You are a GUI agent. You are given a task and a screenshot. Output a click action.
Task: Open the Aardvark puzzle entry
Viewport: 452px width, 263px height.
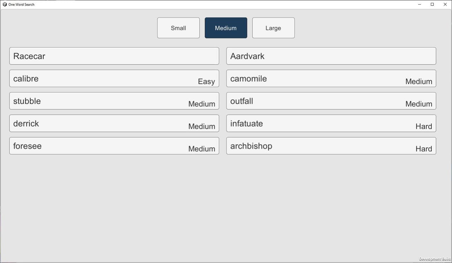331,56
